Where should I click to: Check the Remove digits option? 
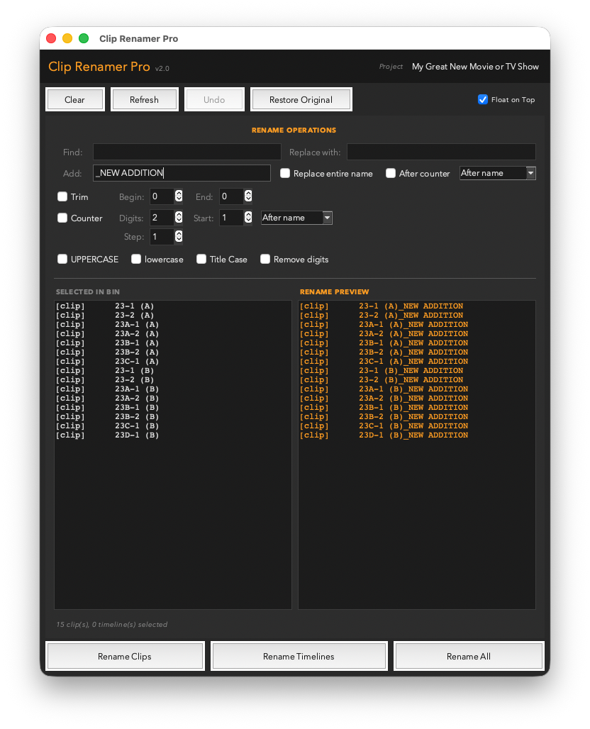265,259
